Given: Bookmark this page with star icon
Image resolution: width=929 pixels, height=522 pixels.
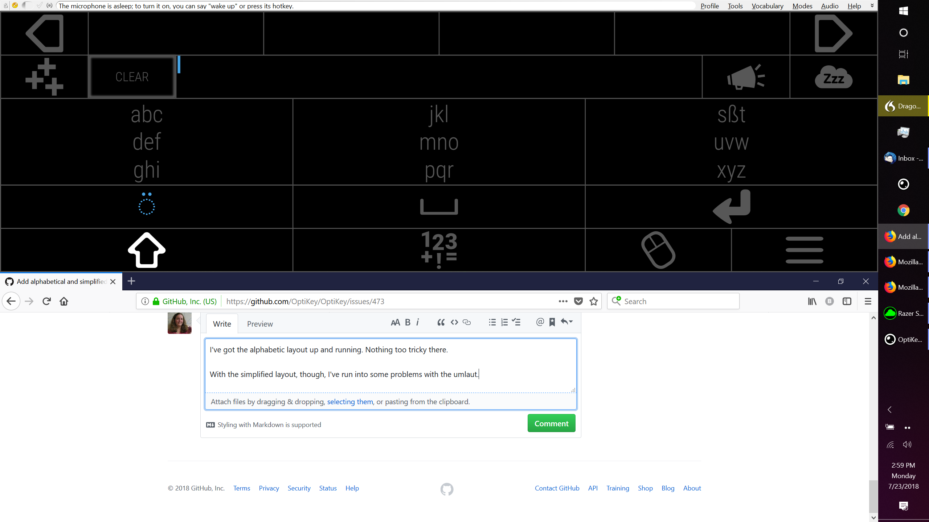Looking at the screenshot, I should (594, 301).
